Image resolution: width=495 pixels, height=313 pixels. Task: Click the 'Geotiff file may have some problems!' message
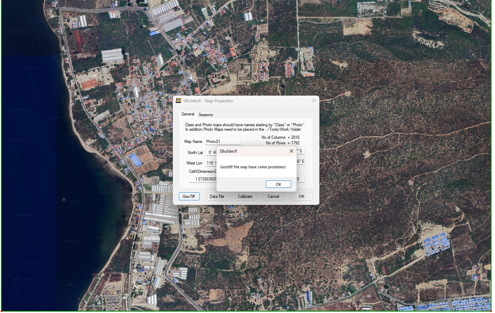click(253, 167)
